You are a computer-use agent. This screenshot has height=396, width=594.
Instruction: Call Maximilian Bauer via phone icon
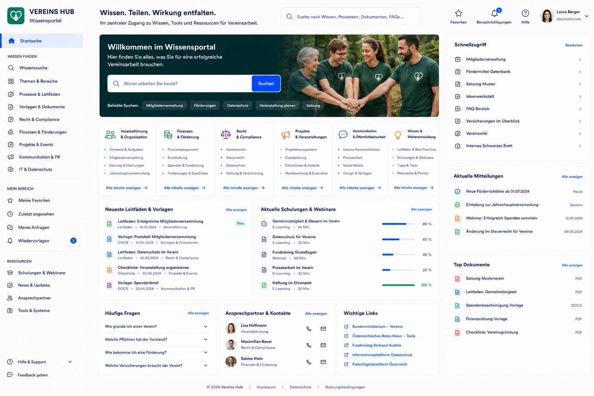[x=309, y=345]
